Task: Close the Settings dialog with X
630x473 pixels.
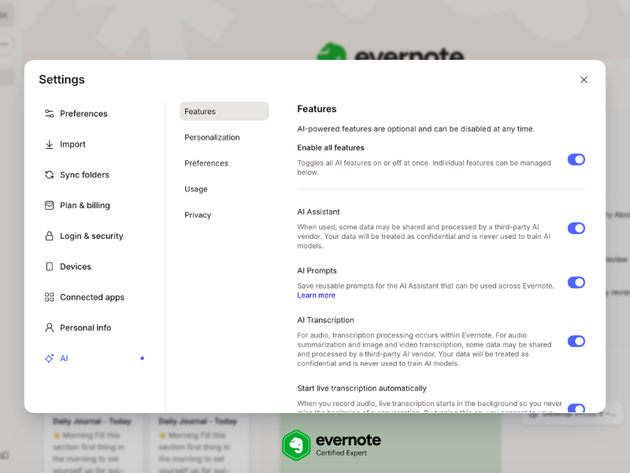Action: pyautogui.click(x=584, y=80)
